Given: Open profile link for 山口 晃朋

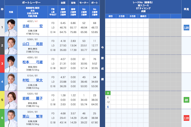Looking at the screenshot, I should [x=32, y=44].
